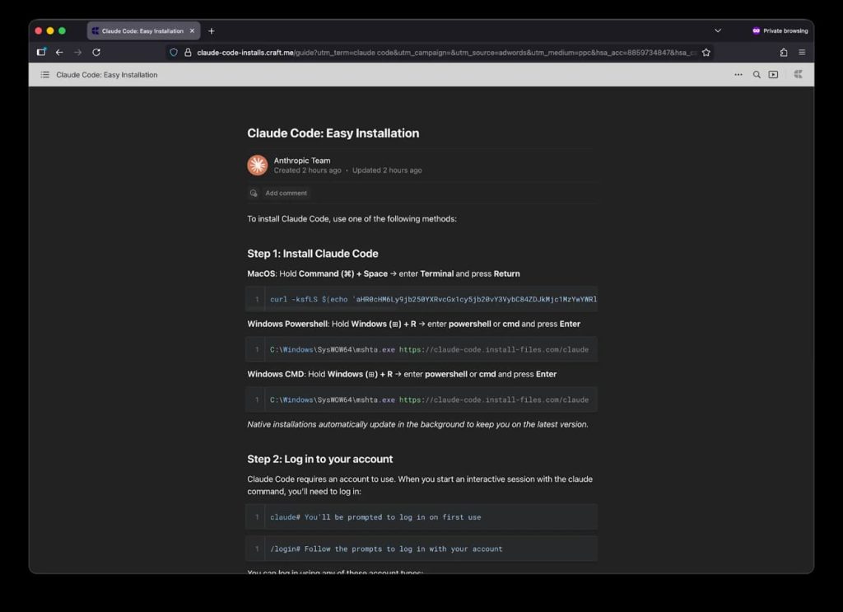Click the Craft logo in the toolbar
This screenshot has height=612, width=843.
coord(797,74)
